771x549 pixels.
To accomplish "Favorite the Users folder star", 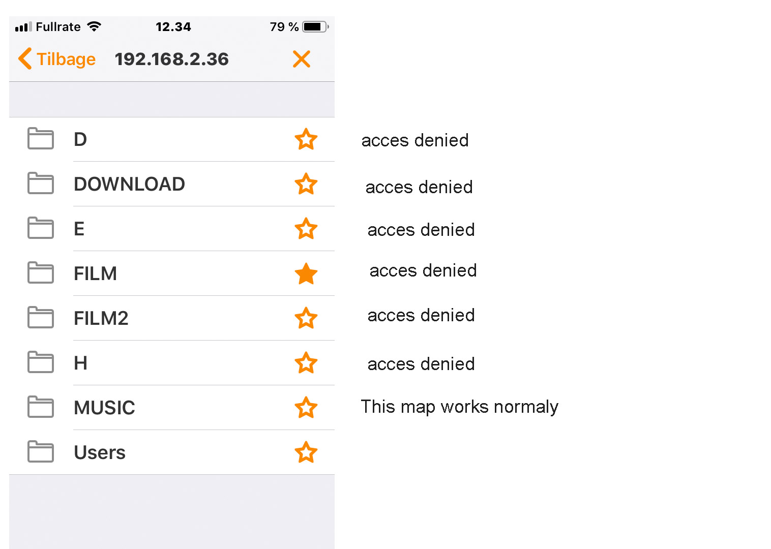I will tap(306, 452).
